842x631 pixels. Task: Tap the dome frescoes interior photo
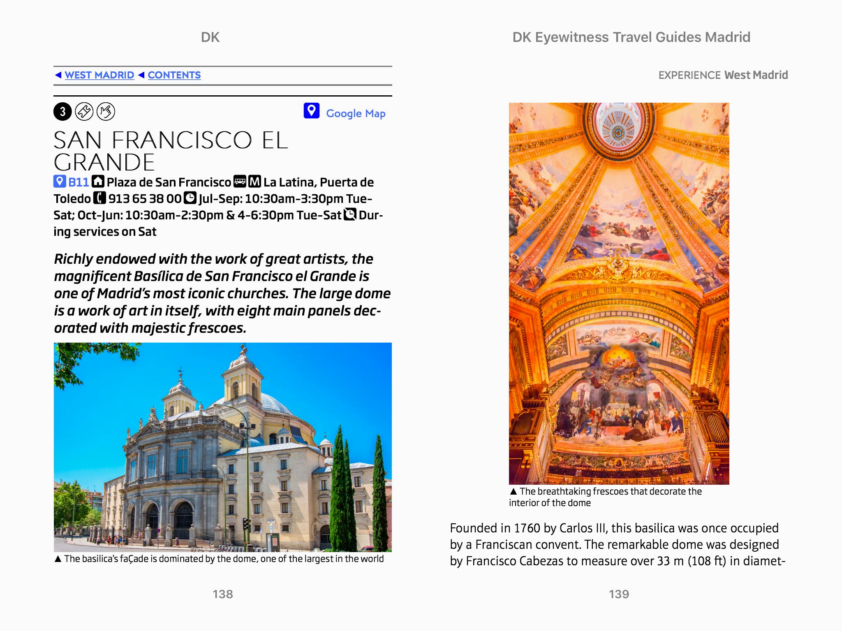[x=619, y=293]
